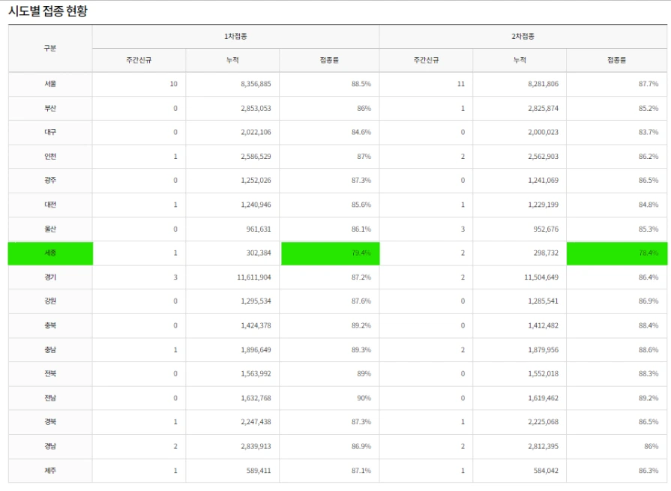Select the value 298,732 for 세종
Screen dimensions: 671x491
546,253
